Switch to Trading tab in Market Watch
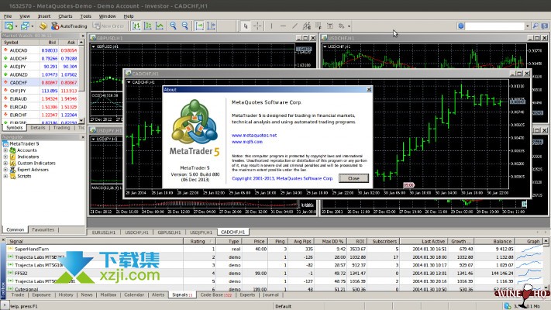The image size is (551, 310). 62,128
